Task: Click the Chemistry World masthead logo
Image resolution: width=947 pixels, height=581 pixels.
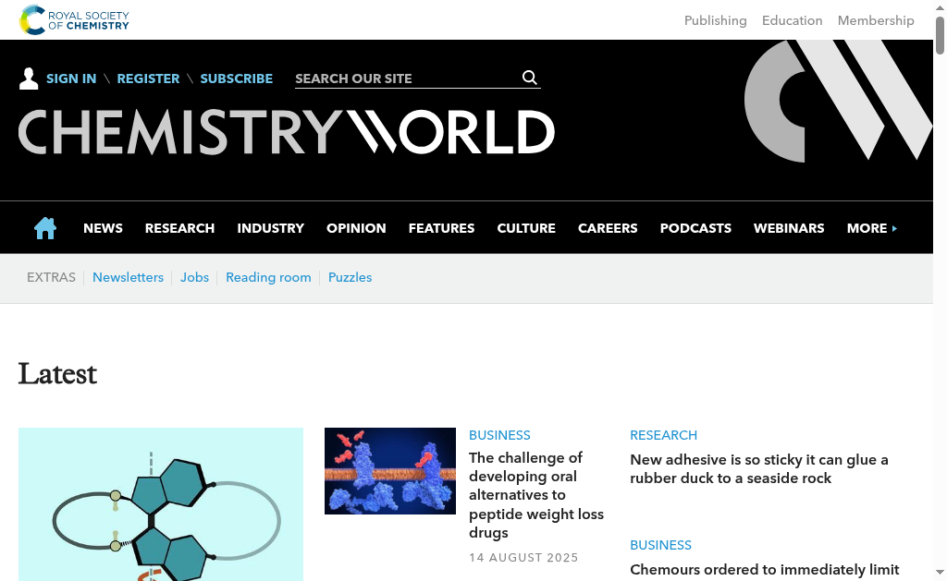Action: 287,132
